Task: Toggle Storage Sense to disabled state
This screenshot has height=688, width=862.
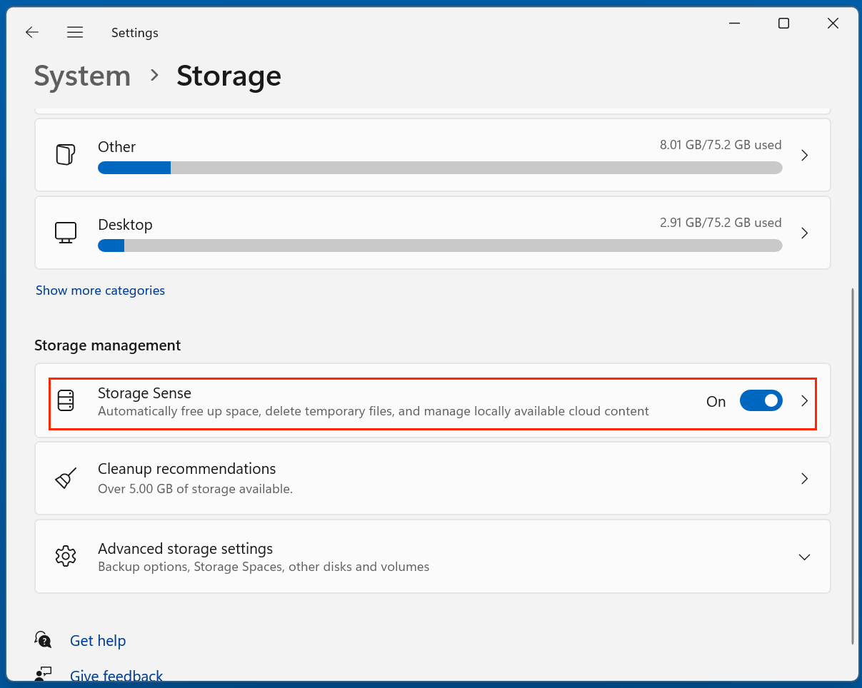Action: pos(761,400)
